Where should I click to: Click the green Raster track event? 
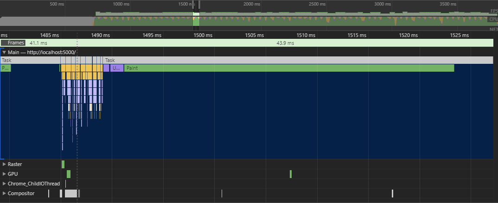pos(63,164)
